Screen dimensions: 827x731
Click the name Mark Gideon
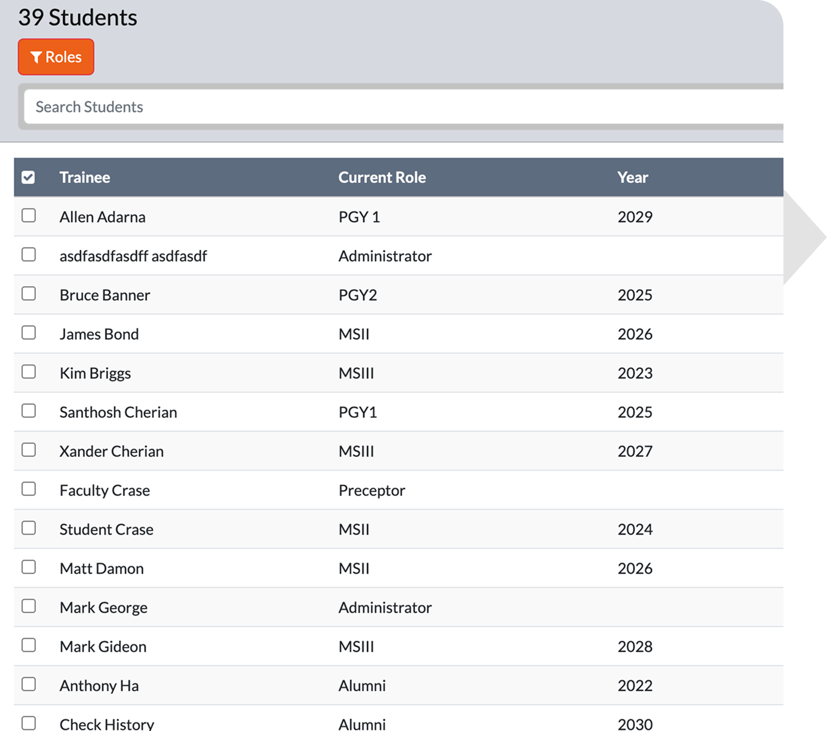pyautogui.click(x=103, y=647)
